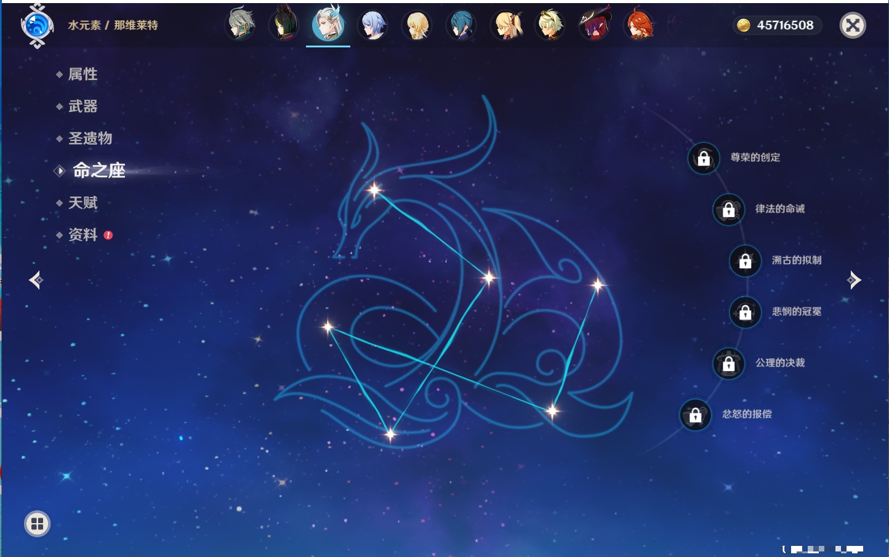Switch to the next character with right arrow

tap(853, 280)
